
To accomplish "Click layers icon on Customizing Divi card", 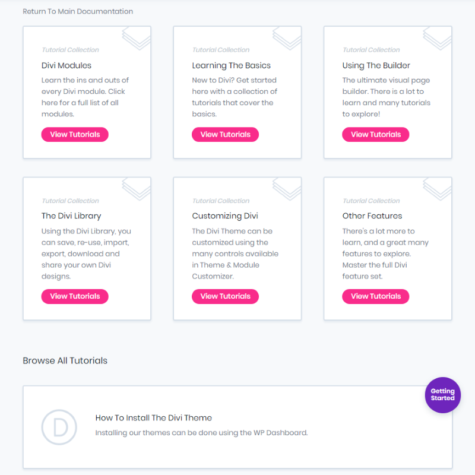I will 287,189.
